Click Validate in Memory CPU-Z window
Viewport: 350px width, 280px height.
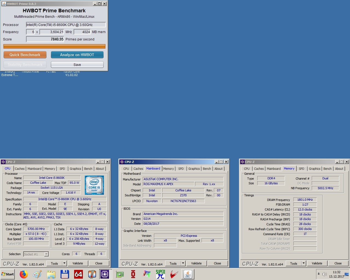coord(317,263)
